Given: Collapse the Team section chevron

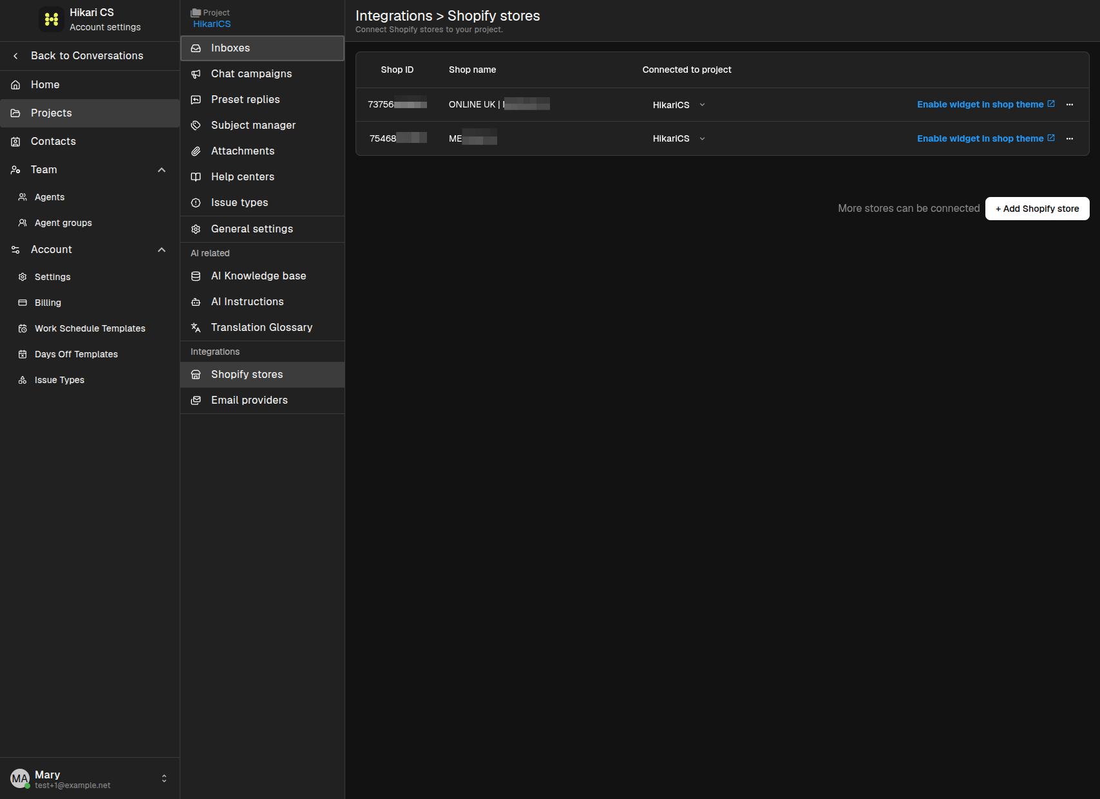Looking at the screenshot, I should 162,170.
